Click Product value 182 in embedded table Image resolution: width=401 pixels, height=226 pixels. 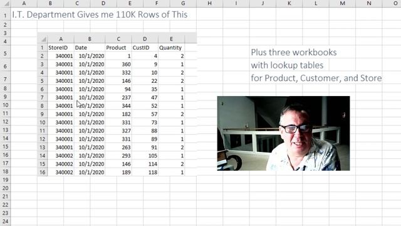click(126, 114)
